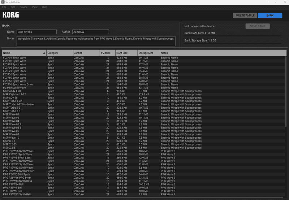Sort by the Notes column header
Viewport: 289px width, 200px height.
(x=223, y=53)
